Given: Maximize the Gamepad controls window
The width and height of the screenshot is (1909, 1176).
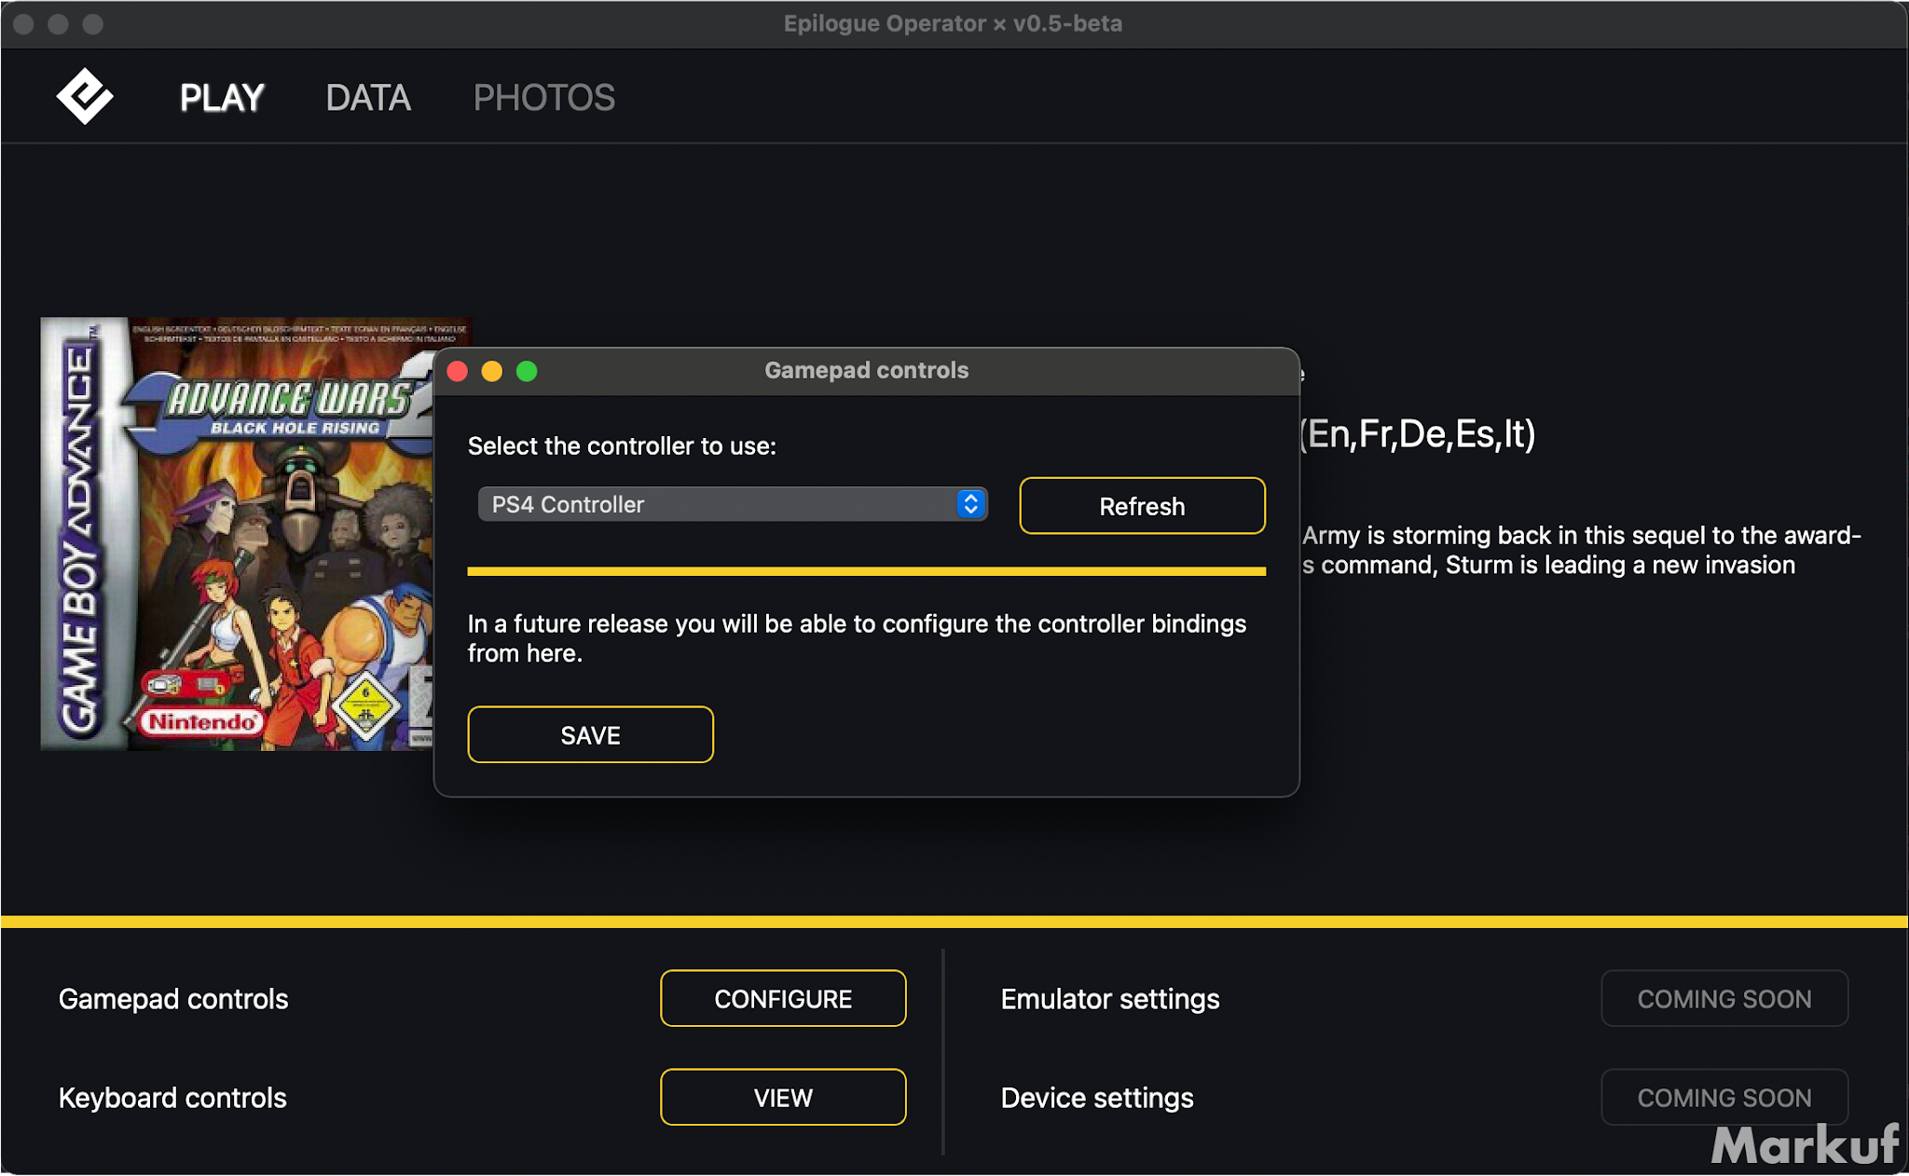Looking at the screenshot, I should point(527,372).
